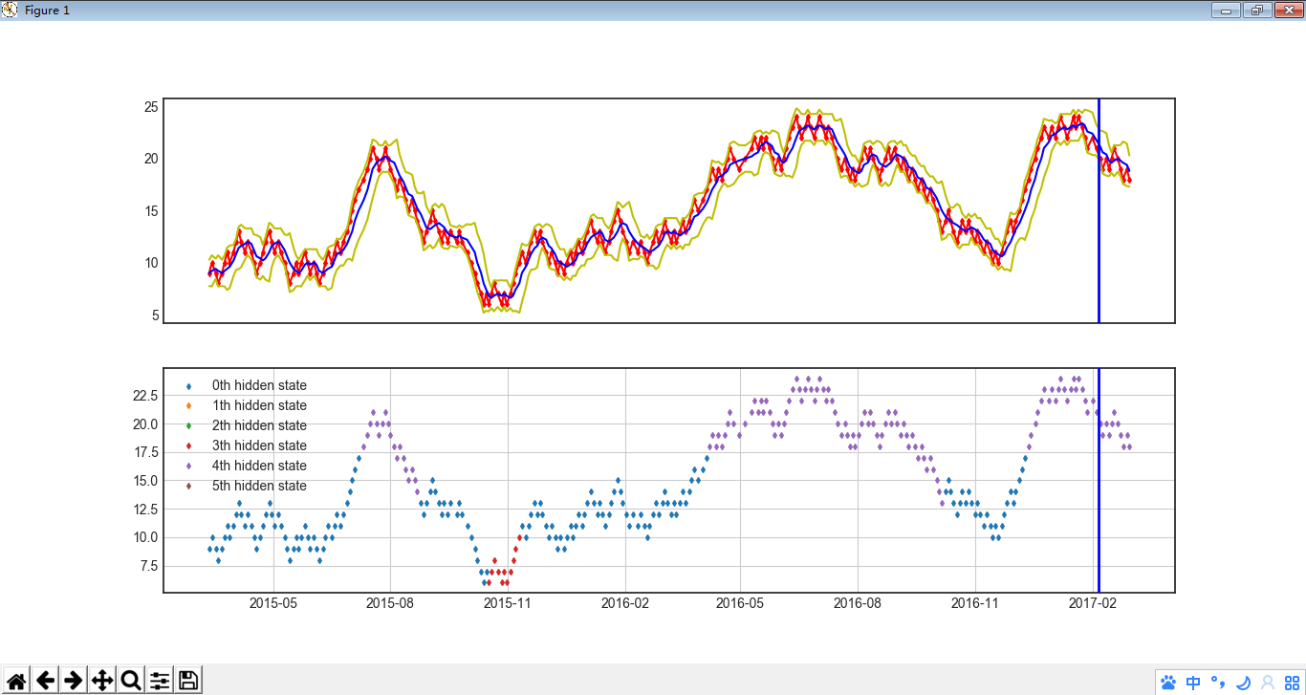Click the vertical blue line in the lower chart
This screenshot has width=1306, height=695.
[1099, 480]
